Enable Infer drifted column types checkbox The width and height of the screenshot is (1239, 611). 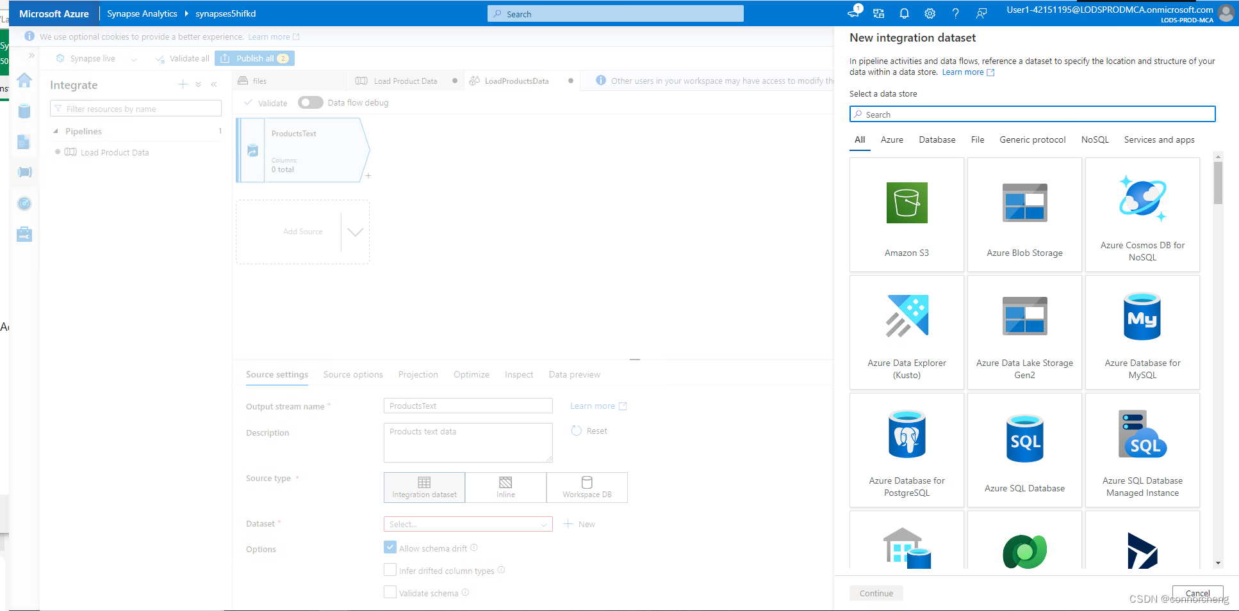point(390,570)
